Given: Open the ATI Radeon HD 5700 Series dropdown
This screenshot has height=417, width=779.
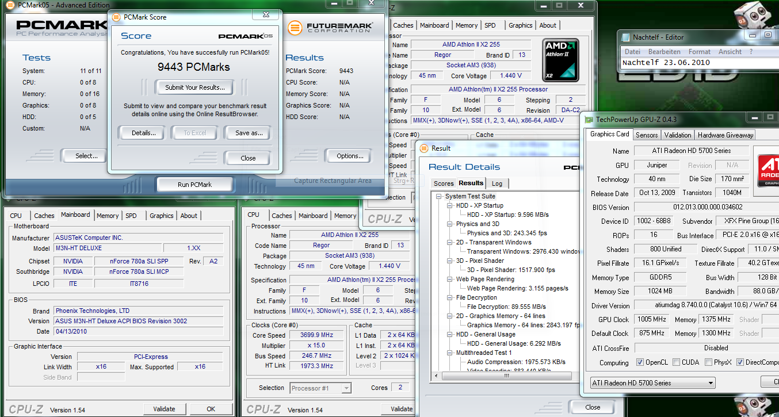Looking at the screenshot, I should point(653,383).
